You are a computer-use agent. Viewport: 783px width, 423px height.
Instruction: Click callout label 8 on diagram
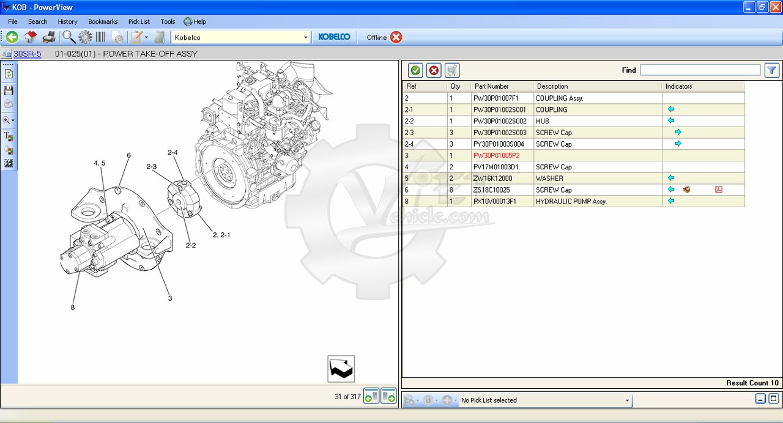tap(72, 307)
